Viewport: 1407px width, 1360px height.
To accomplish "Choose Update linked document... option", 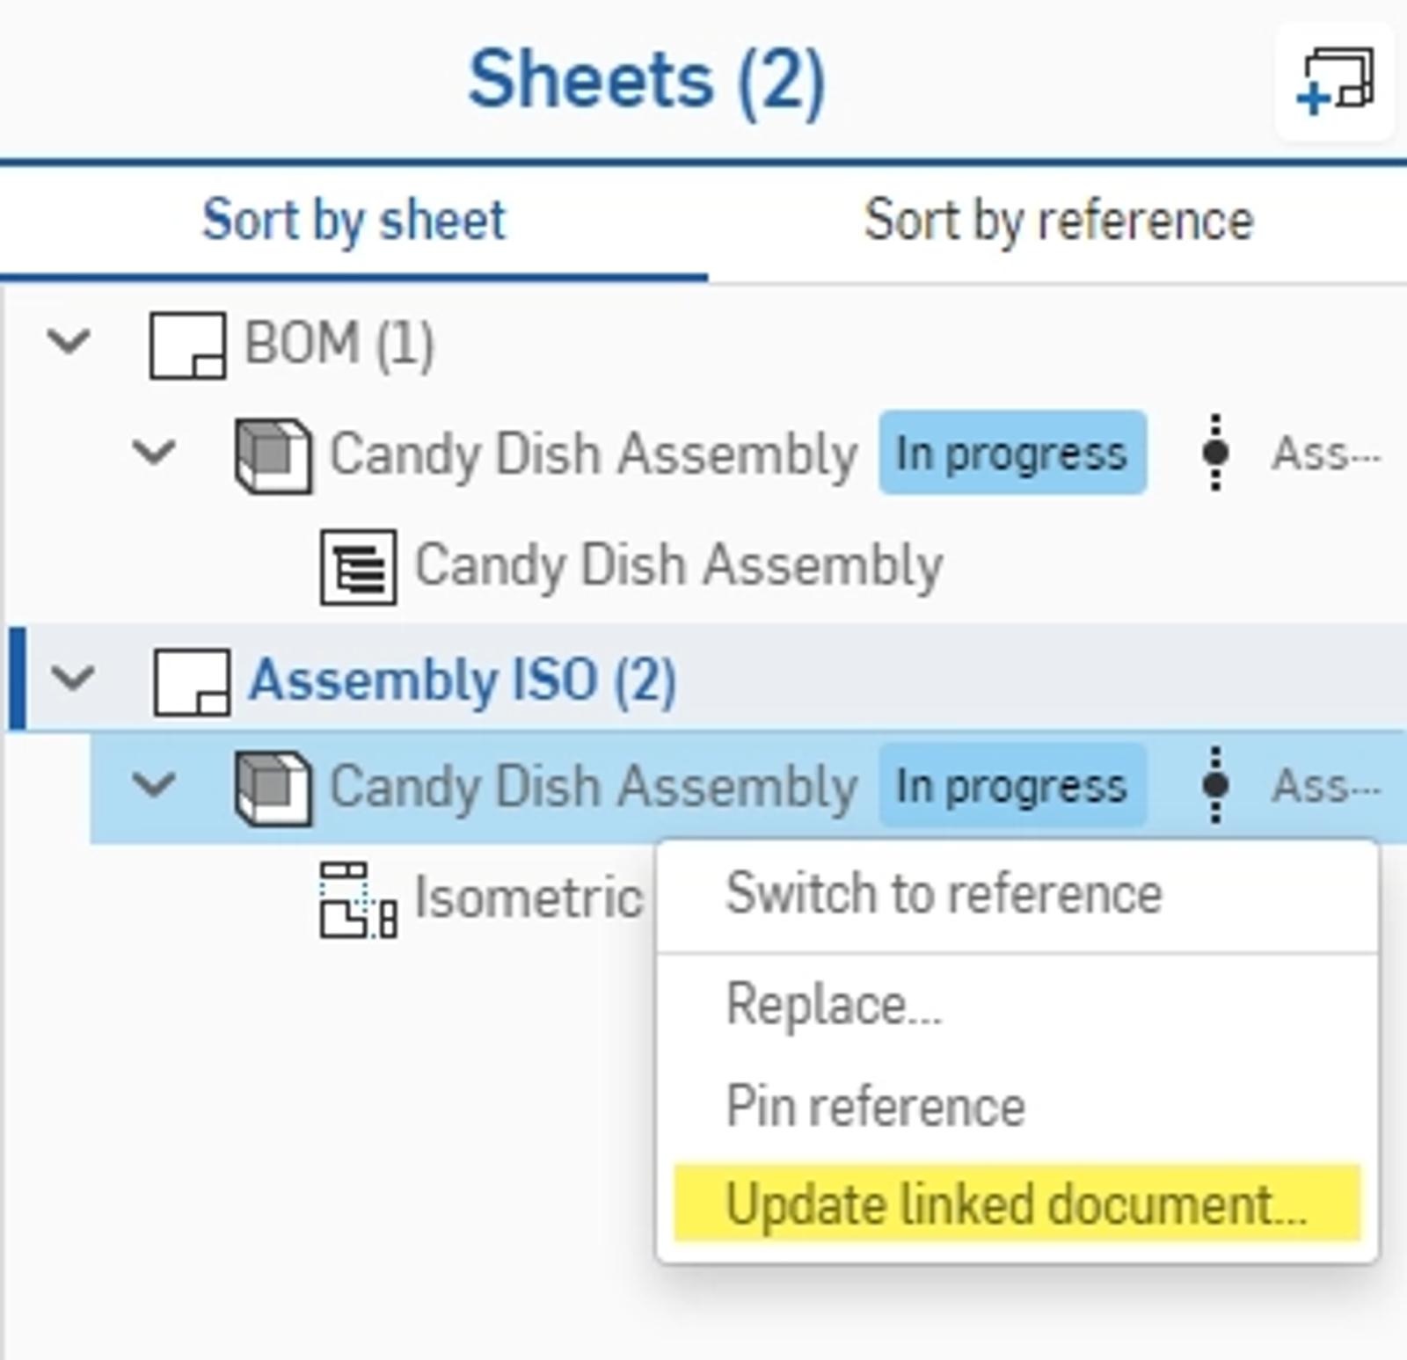I will 1016,1204.
